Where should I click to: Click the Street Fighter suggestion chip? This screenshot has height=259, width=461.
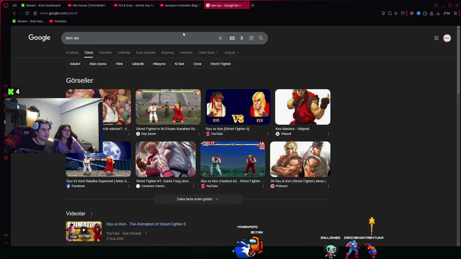click(221, 64)
